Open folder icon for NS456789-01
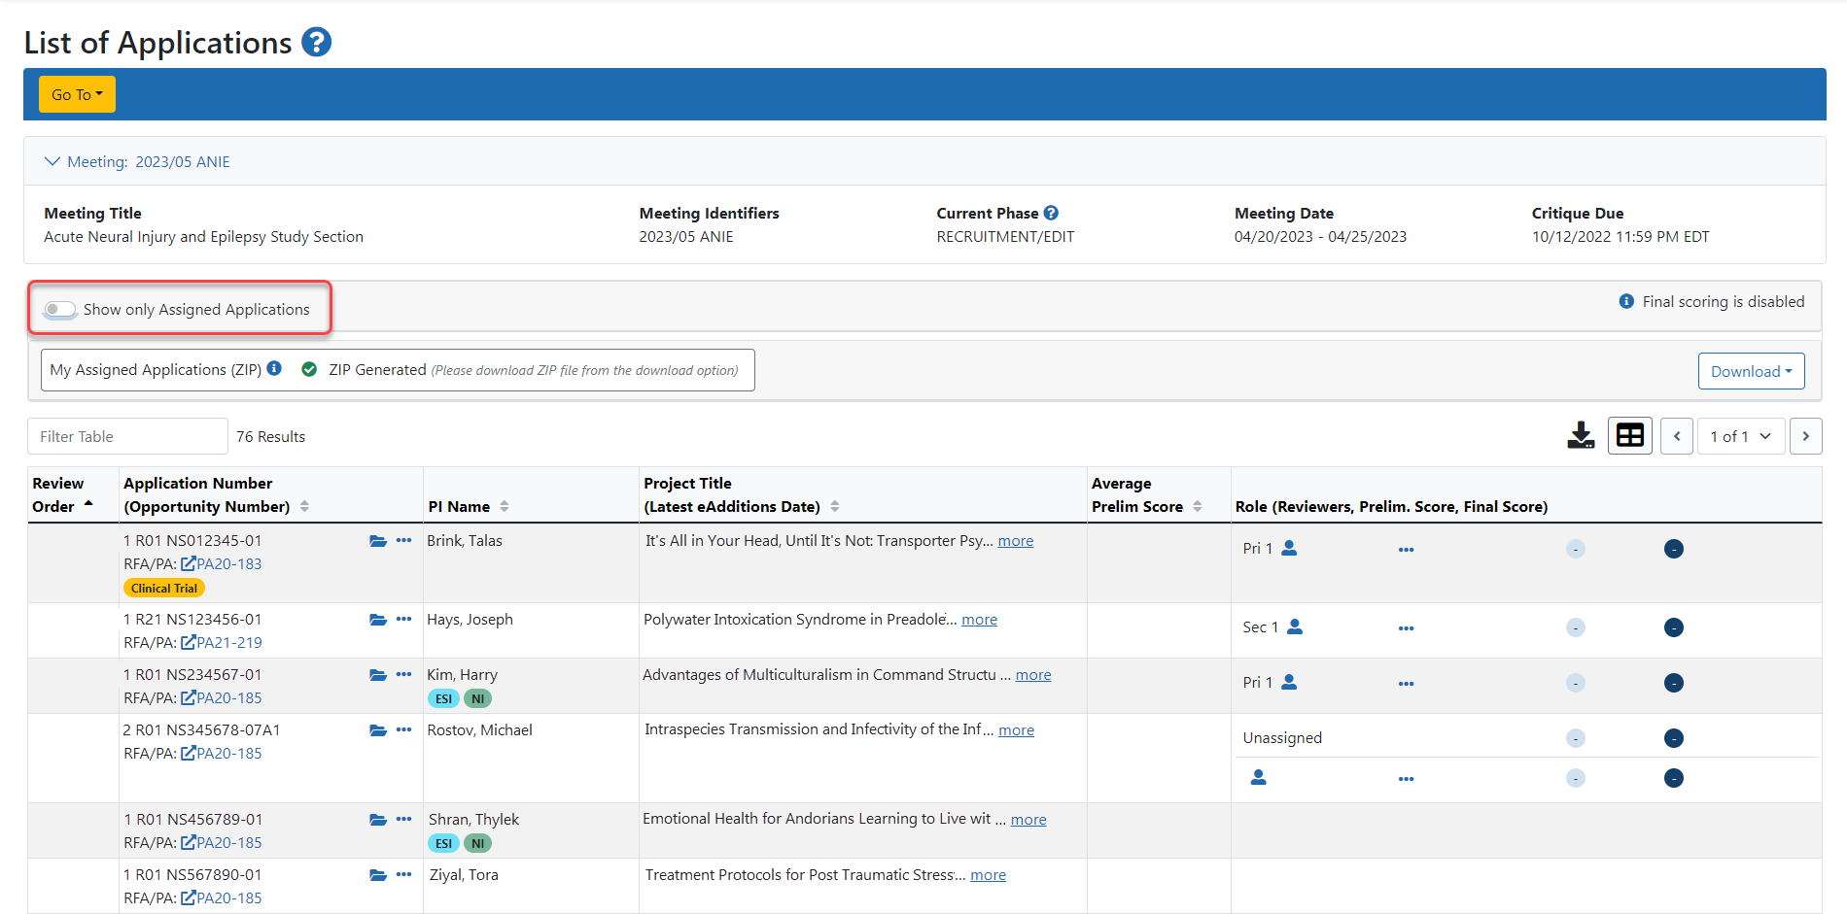1847x914 pixels. click(378, 820)
